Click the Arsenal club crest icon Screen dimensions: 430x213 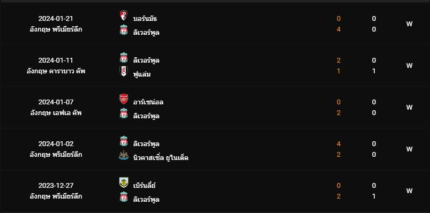(124, 99)
